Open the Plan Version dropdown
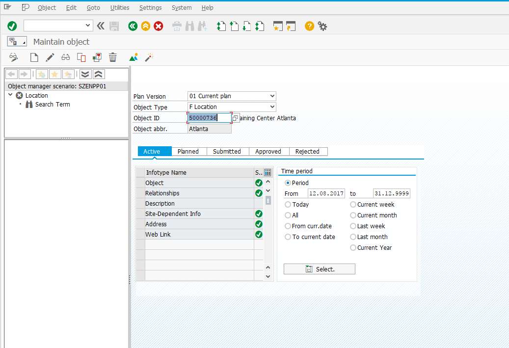 [272, 96]
